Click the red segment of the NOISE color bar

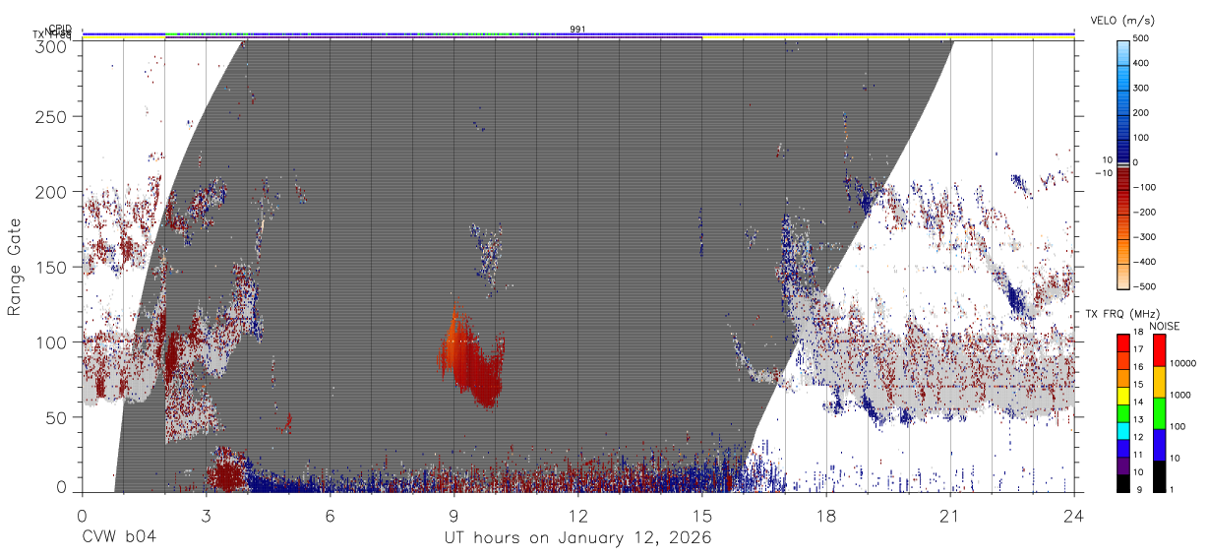(1159, 349)
